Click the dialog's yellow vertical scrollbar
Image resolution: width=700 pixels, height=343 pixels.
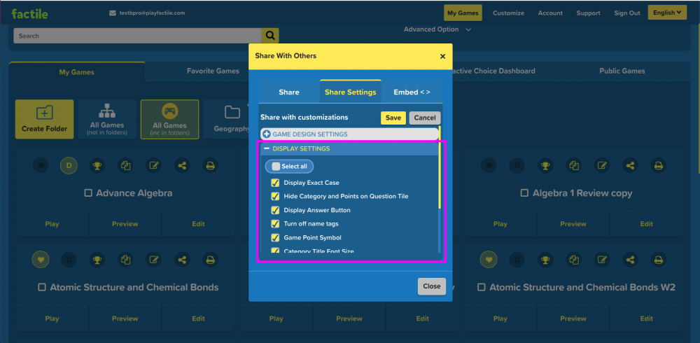tap(440, 167)
